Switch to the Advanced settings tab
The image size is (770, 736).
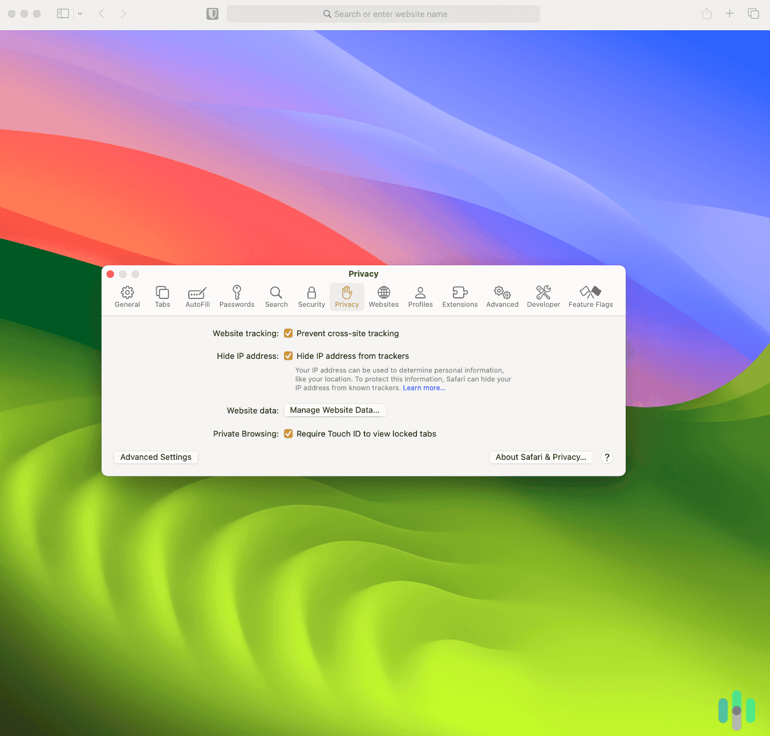(502, 296)
